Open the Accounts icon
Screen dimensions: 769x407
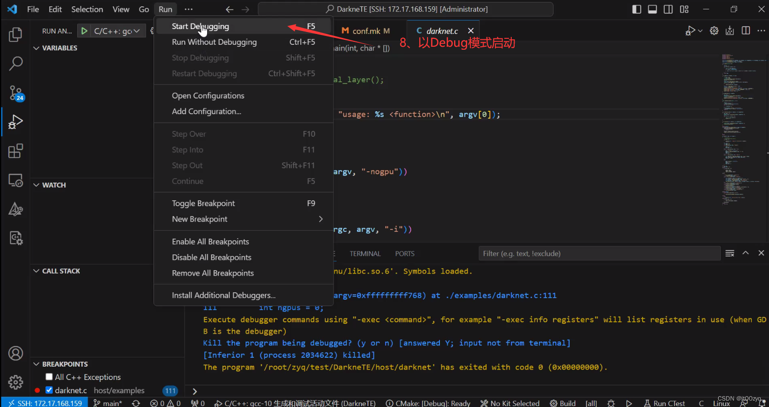point(16,353)
